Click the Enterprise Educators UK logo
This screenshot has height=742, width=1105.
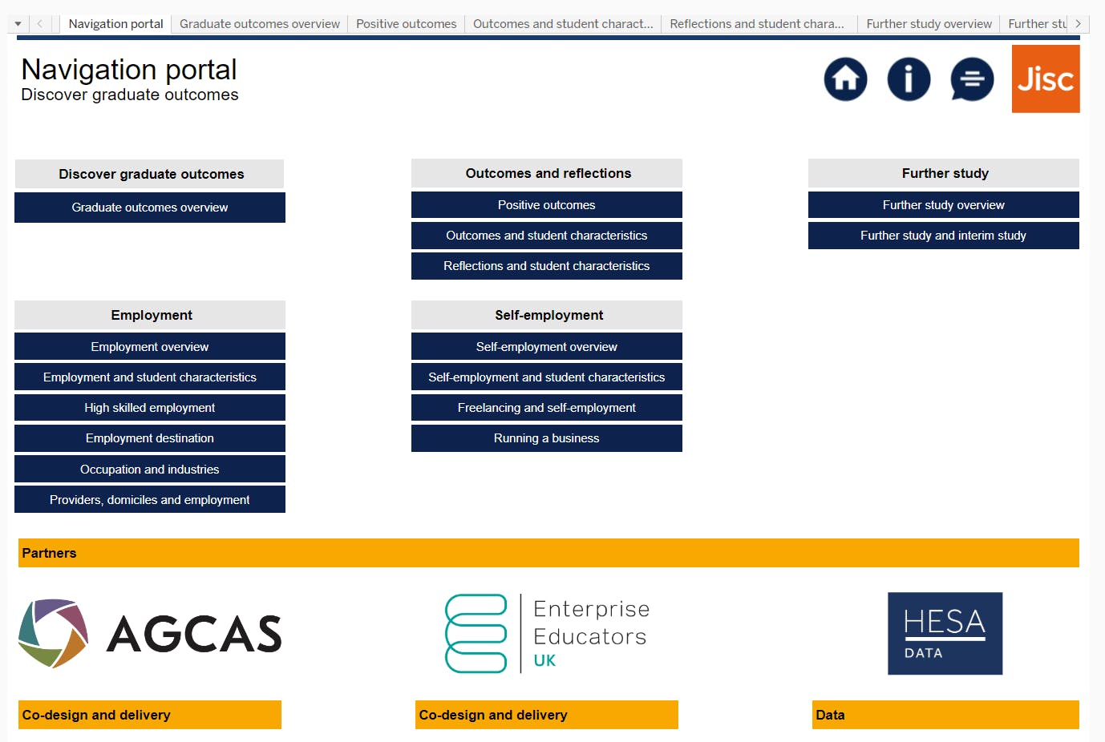pyautogui.click(x=547, y=633)
